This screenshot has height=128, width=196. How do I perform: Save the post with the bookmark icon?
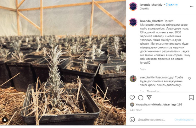tap(191, 98)
